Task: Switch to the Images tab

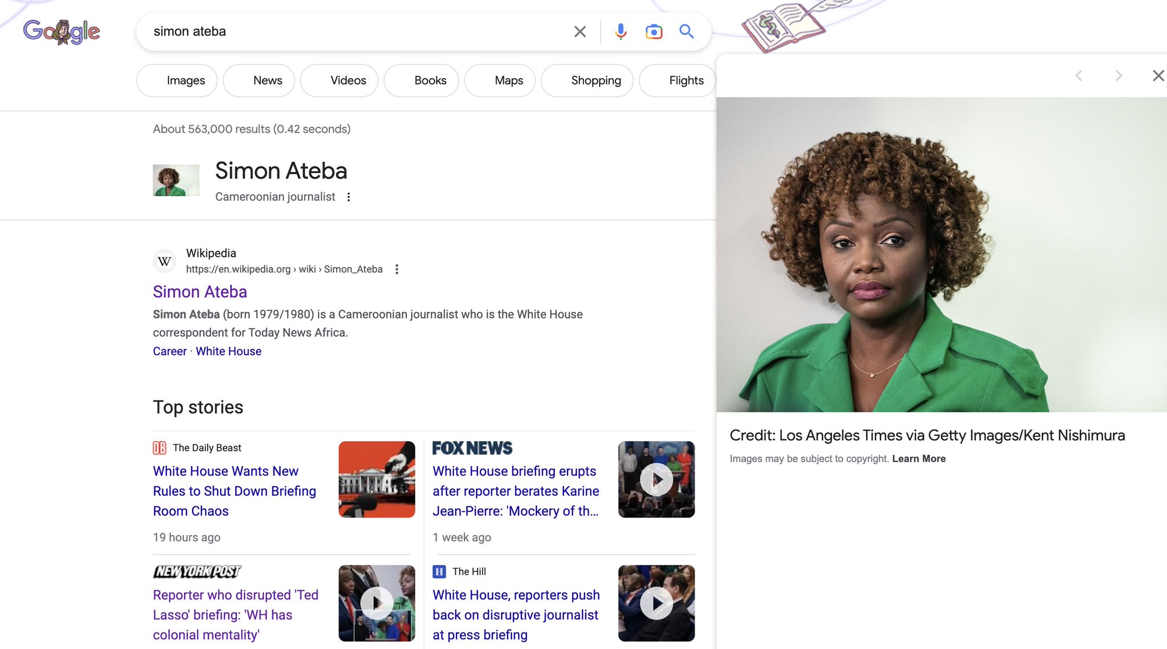Action: 177,80
